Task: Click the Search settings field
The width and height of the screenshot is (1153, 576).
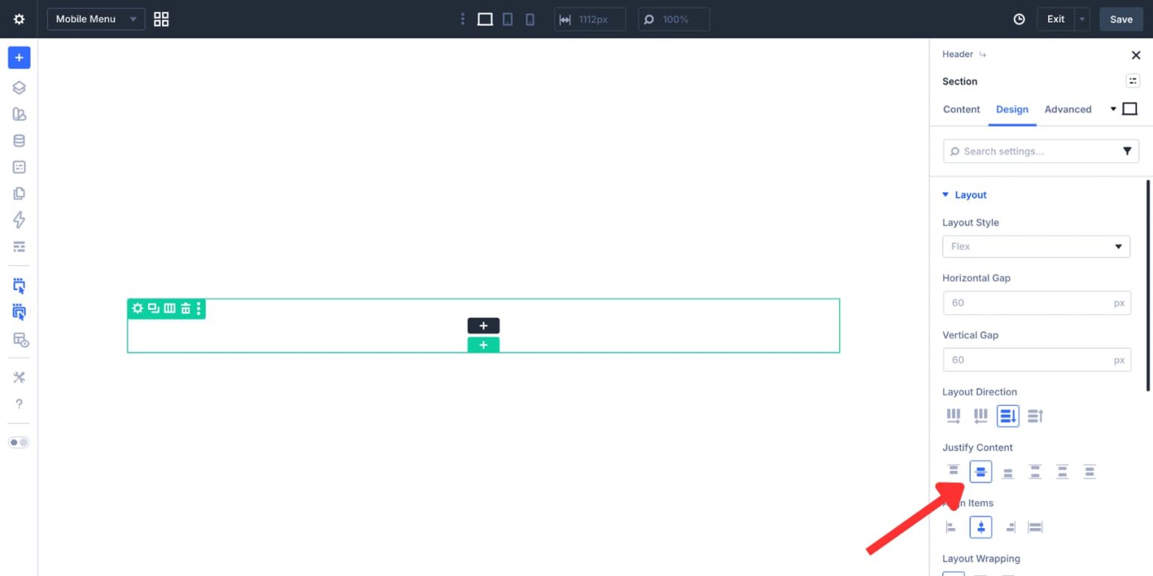Action: tap(1041, 151)
